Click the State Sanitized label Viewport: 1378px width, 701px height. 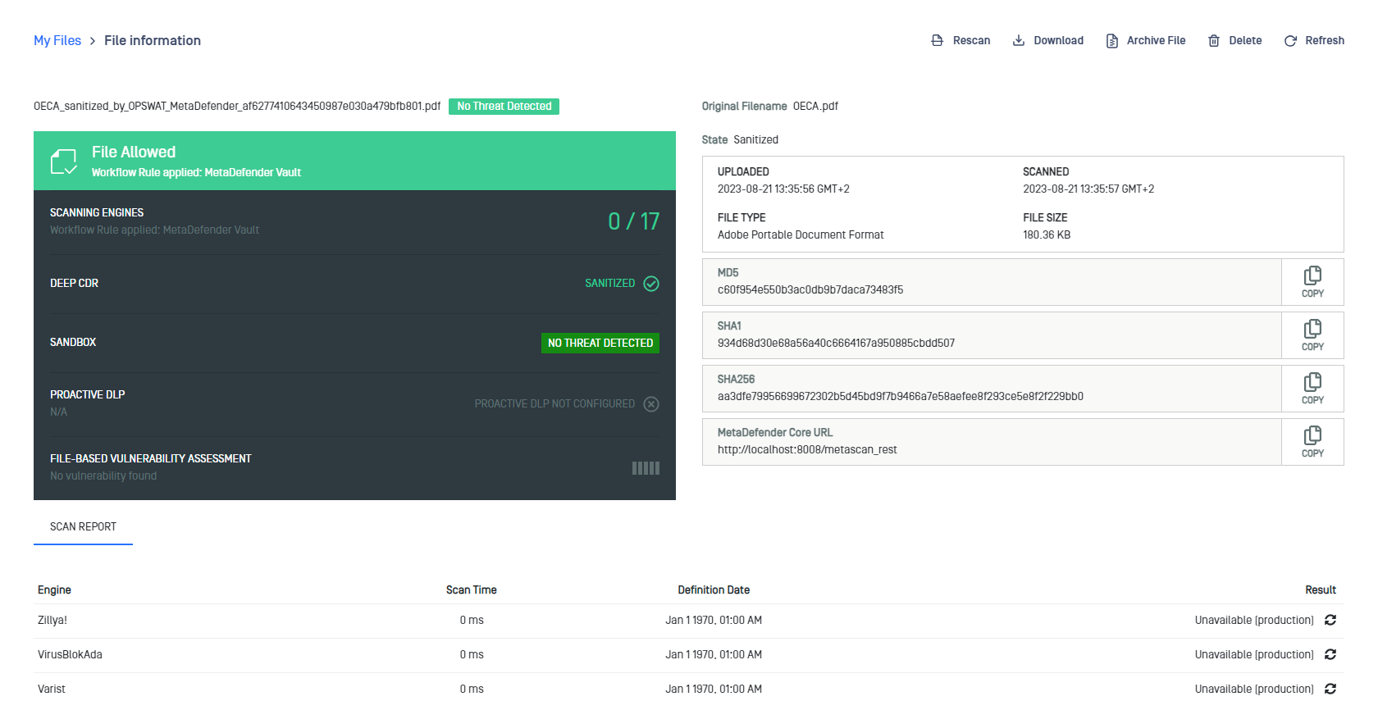point(740,140)
